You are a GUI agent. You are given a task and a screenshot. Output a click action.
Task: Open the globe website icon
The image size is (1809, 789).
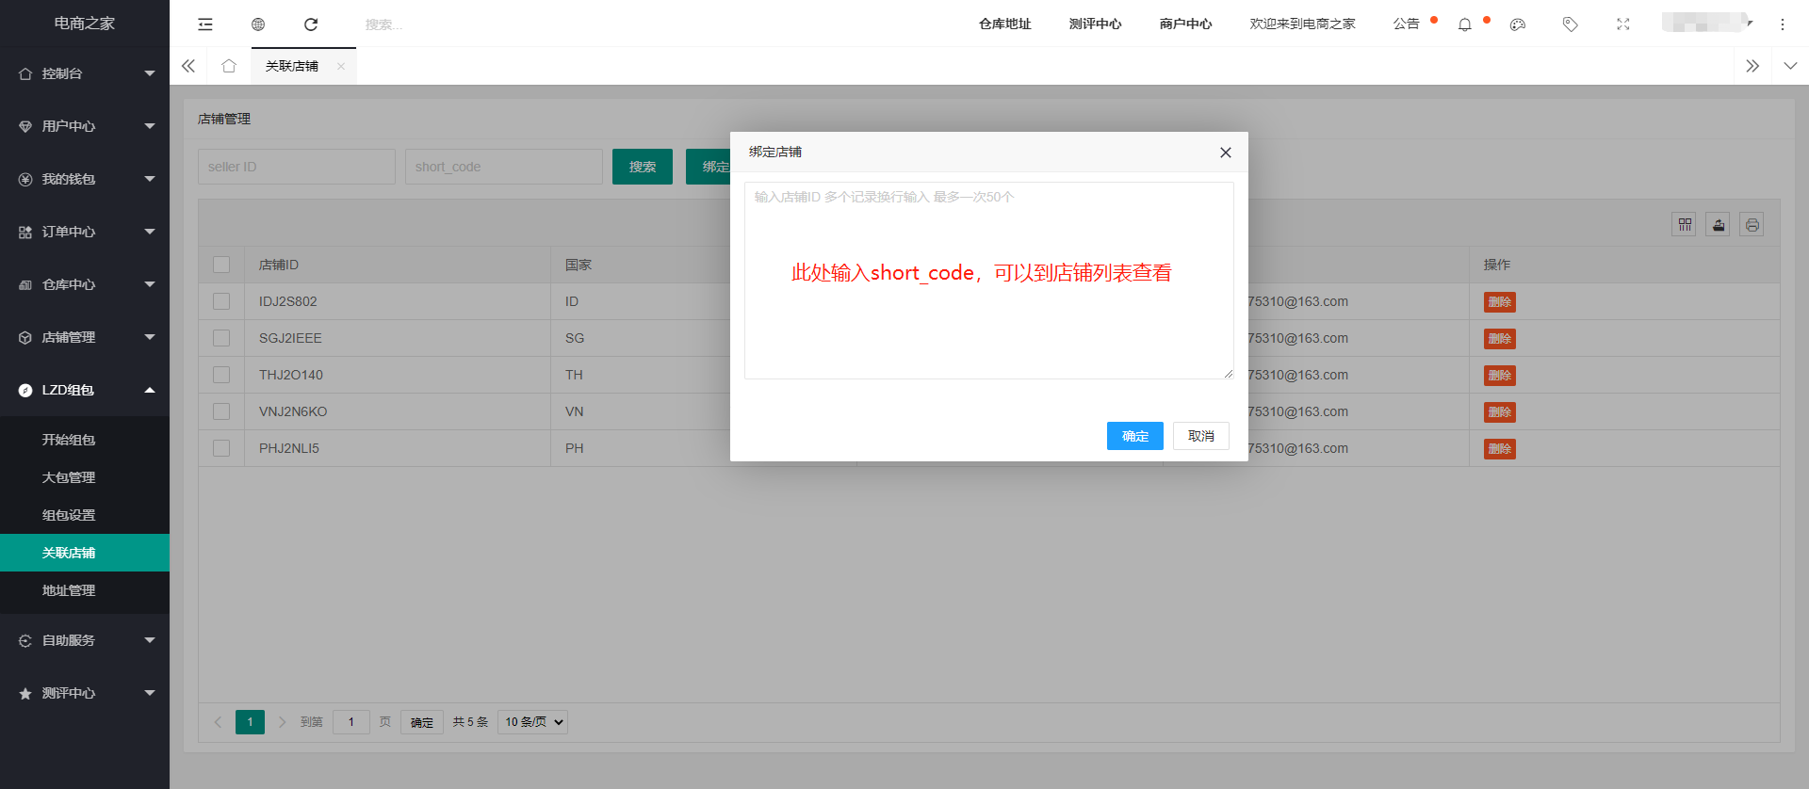[258, 24]
